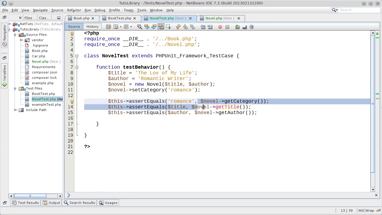The height and width of the screenshot is (215, 382).
Task: Minimize the Projects panel group
Action: (x=59, y=18)
